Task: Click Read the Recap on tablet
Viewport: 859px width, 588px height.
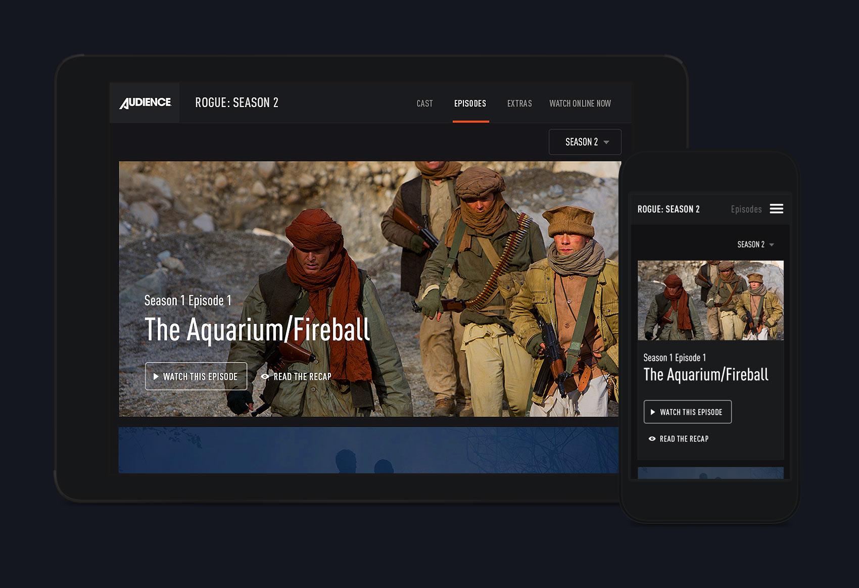Action: tap(296, 377)
